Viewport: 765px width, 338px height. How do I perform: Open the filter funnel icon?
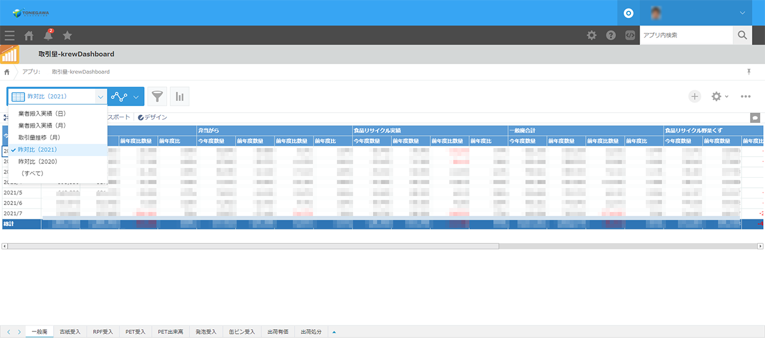pos(157,97)
